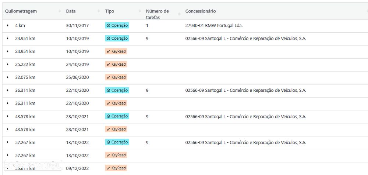Expand the 36.311 km KeyRead row

pos(7,103)
